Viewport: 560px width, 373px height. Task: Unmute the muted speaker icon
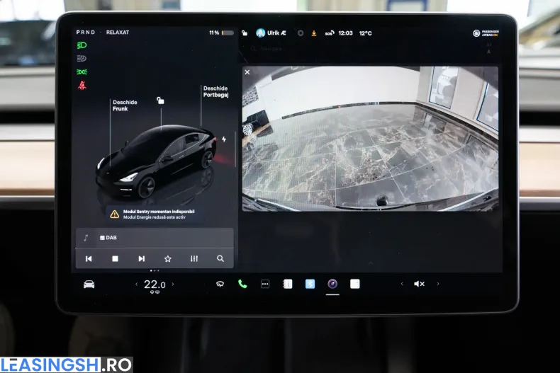point(419,284)
